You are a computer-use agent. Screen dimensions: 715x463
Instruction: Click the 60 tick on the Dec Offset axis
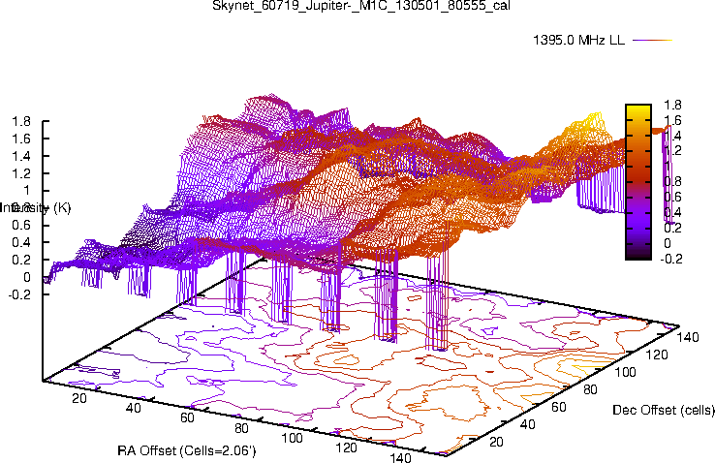(x=559, y=407)
